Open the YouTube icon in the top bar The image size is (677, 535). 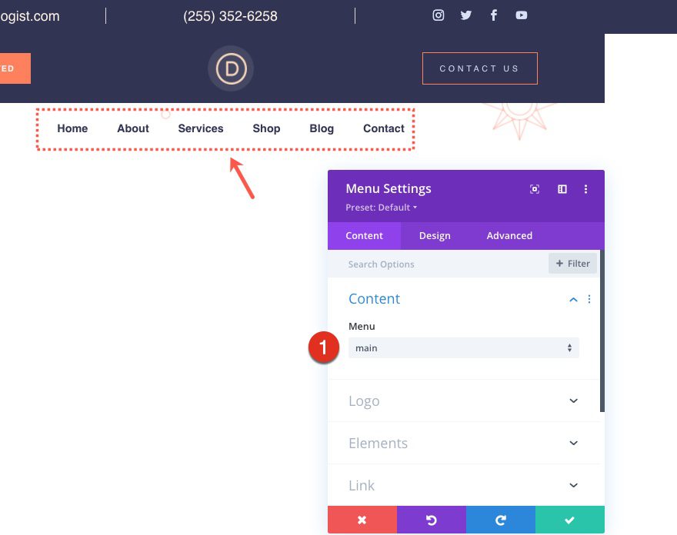pyautogui.click(x=521, y=15)
